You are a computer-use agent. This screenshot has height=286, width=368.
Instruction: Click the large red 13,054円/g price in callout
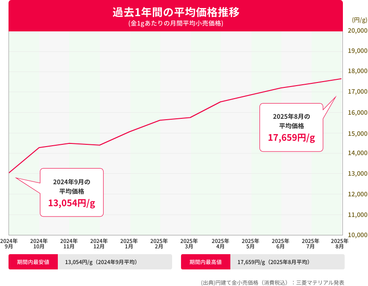tap(72, 203)
